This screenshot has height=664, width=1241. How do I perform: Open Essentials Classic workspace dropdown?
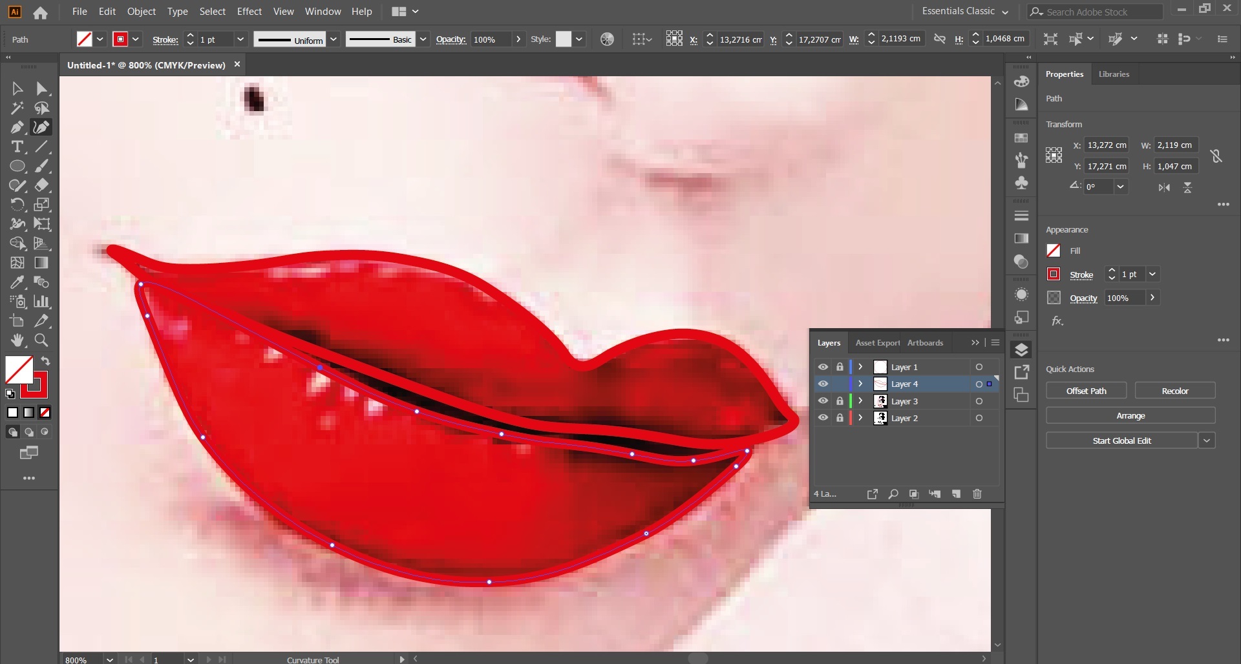click(965, 12)
